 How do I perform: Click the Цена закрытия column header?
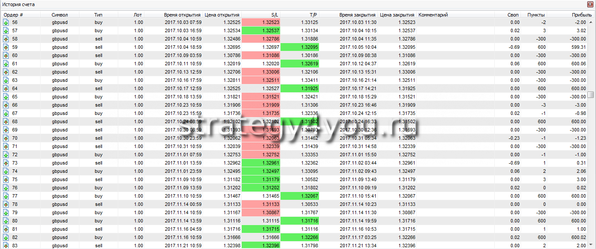point(397,15)
